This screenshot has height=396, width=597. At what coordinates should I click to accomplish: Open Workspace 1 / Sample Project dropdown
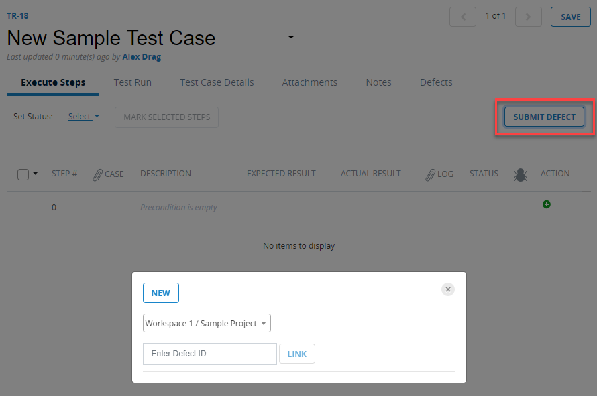point(207,324)
